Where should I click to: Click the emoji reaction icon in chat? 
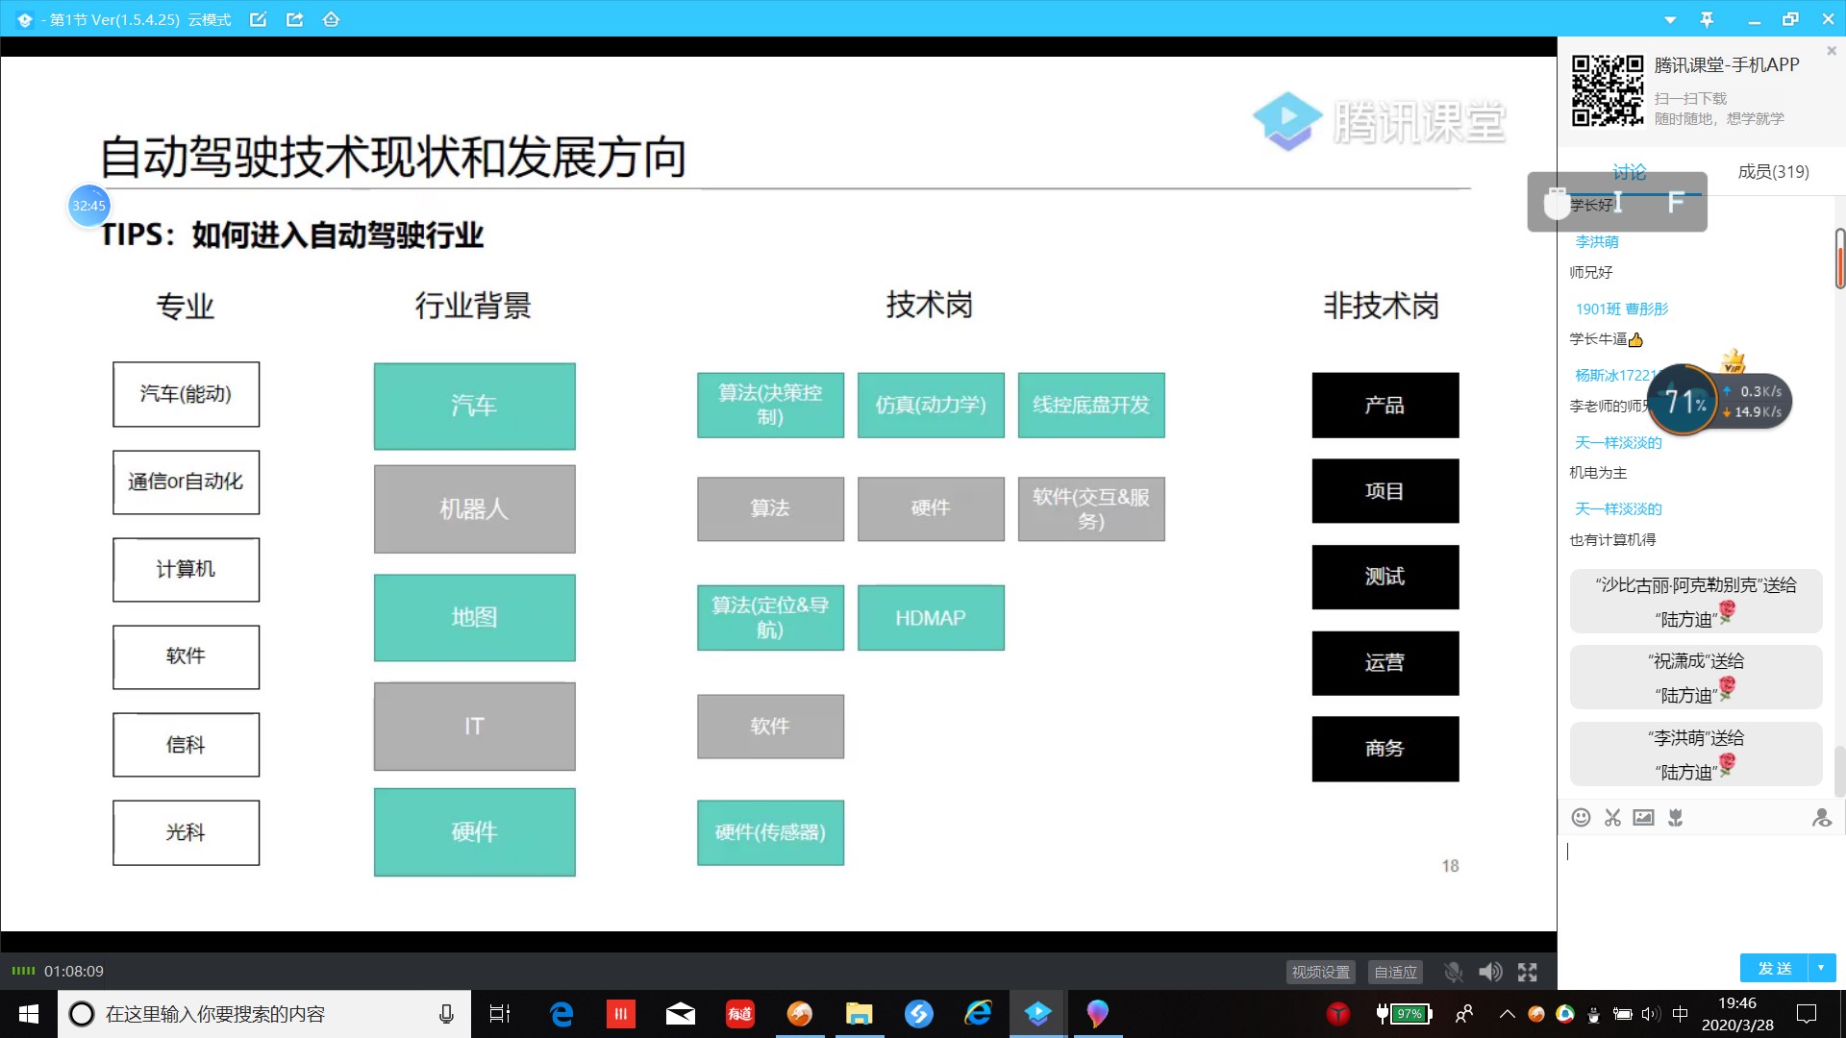pyautogui.click(x=1583, y=818)
